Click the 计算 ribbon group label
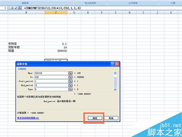Image resolution: width=182 pixels, height=137 pixels. click(173, 3)
